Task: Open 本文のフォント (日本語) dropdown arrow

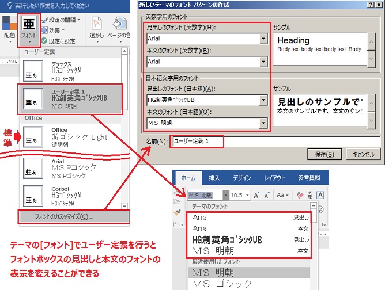Action: pyautogui.click(x=263, y=123)
